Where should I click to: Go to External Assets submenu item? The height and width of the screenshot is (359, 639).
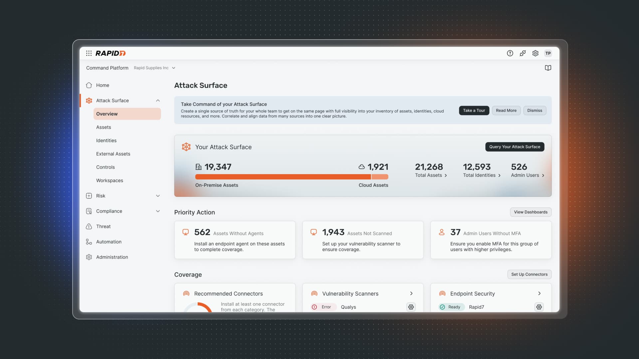(x=113, y=154)
